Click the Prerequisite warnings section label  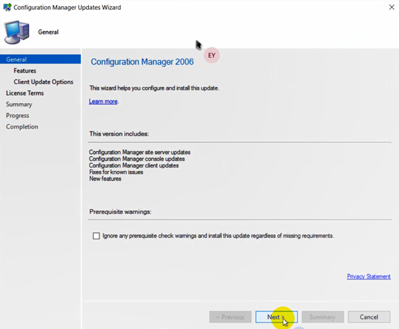[121, 212]
